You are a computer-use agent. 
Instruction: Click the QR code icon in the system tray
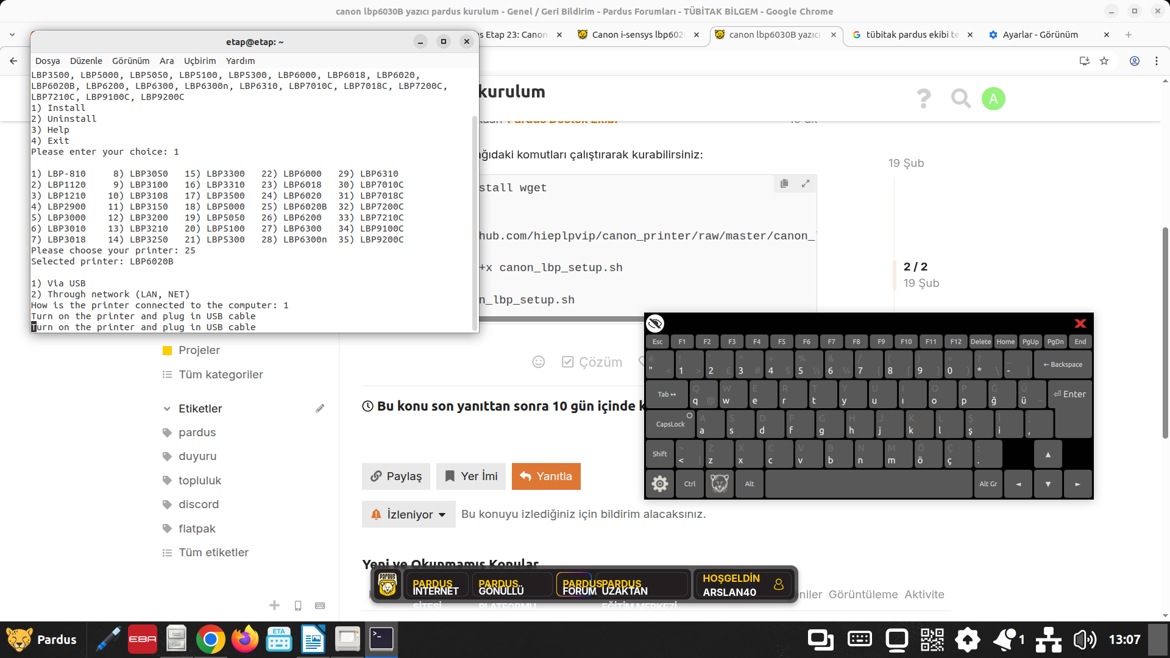click(932, 640)
